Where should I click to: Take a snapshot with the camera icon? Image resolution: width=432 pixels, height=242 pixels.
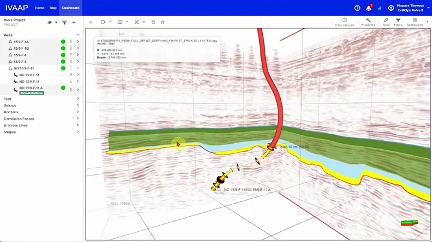(120, 22)
